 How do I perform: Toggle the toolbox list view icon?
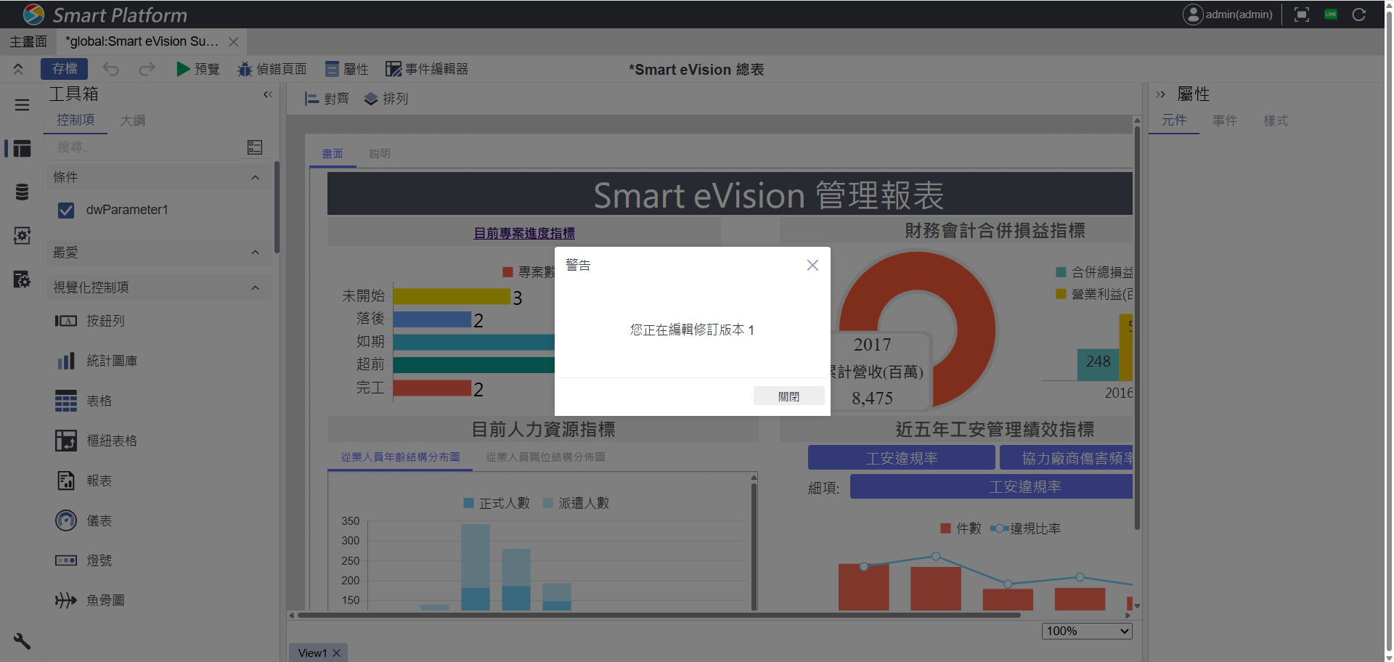(255, 147)
